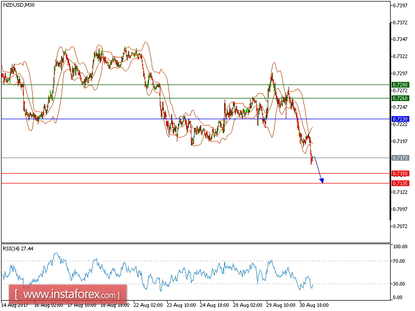Click the NZDUSD,M30 chart title label
The height and width of the screenshot is (311, 415).
point(18,6)
